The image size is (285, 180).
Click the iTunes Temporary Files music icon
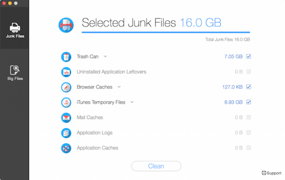pos(66,103)
